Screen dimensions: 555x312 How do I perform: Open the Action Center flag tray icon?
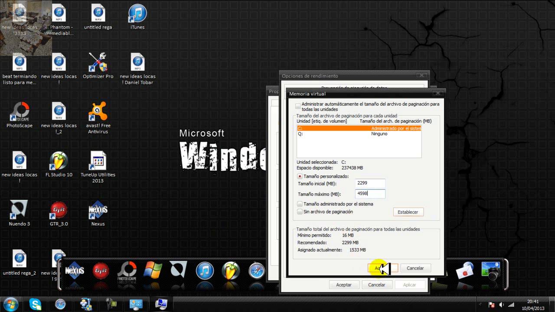(492, 305)
